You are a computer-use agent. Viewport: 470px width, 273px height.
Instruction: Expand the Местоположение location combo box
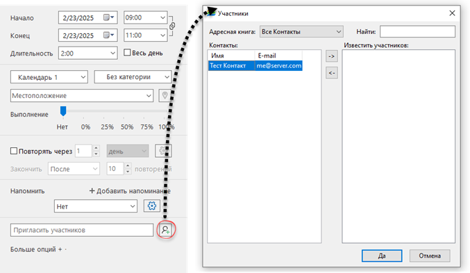(x=149, y=96)
